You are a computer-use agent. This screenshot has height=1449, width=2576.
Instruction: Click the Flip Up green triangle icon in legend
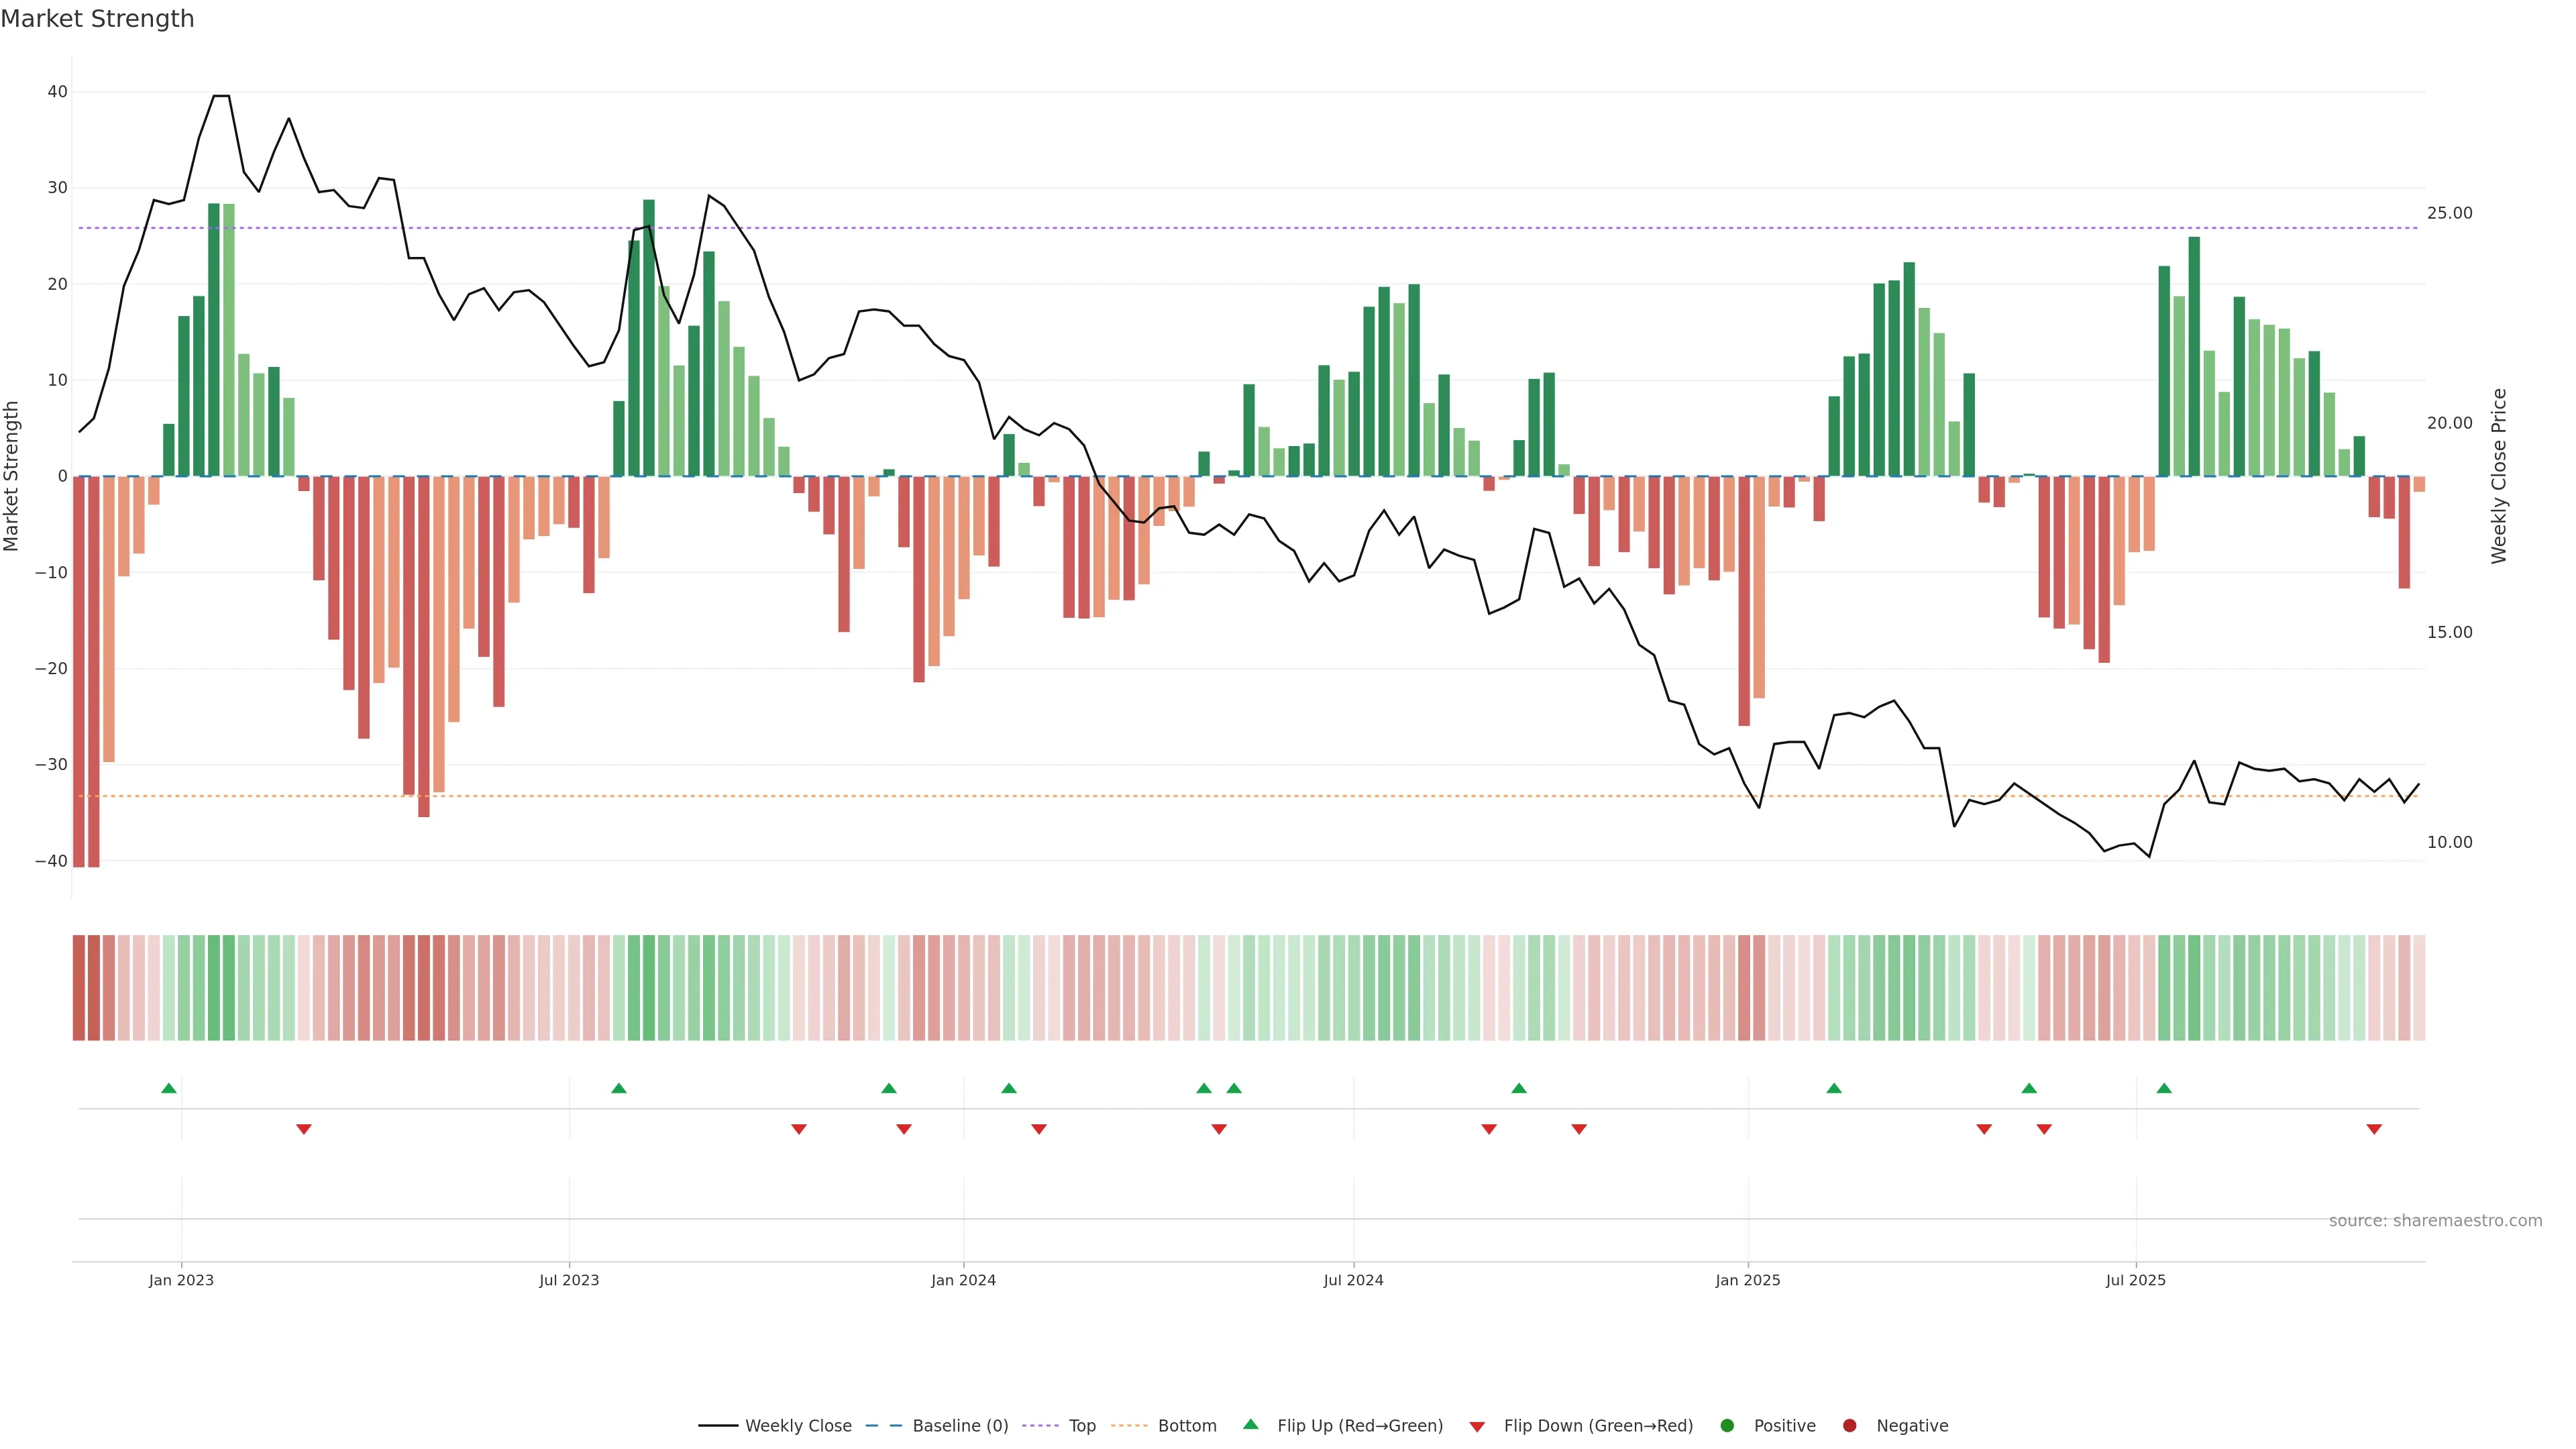coord(1250,1424)
